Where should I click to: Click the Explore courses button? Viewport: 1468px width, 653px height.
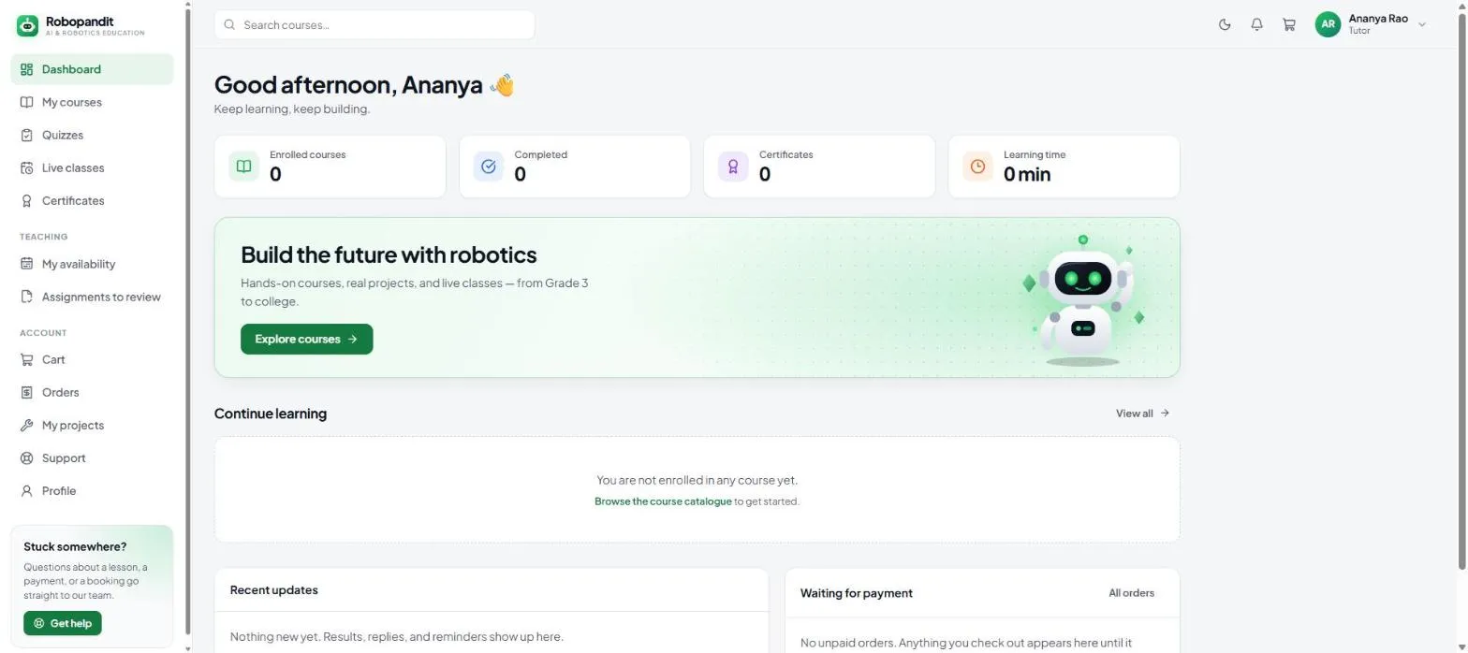click(x=306, y=339)
